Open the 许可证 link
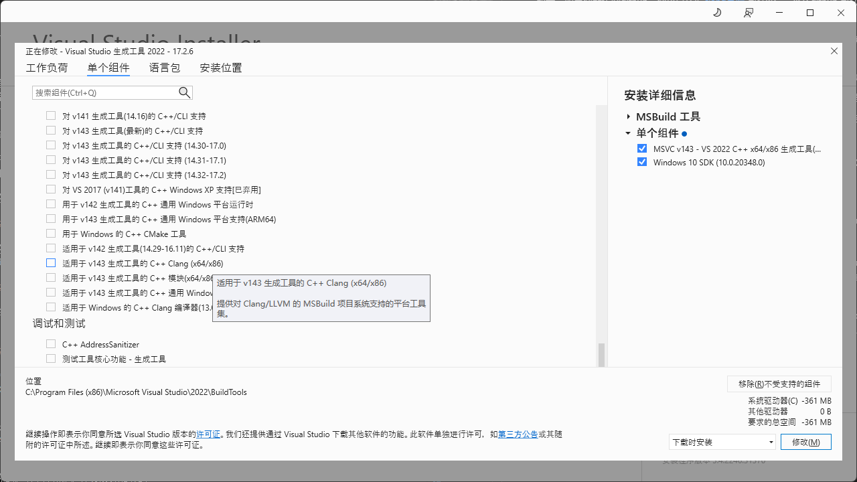Image resolution: width=857 pixels, height=482 pixels. 208,434
